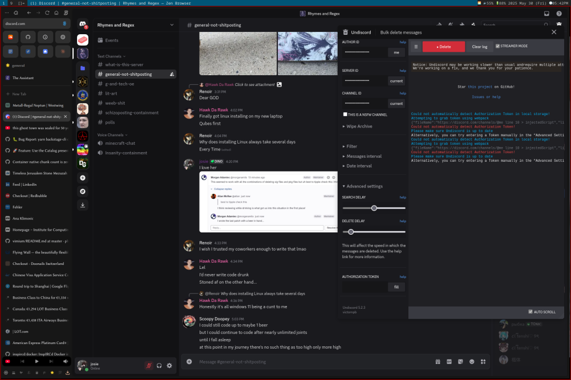Open user settings gear icon
The width and height of the screenshot is (571, 380).
pos(169,366)
